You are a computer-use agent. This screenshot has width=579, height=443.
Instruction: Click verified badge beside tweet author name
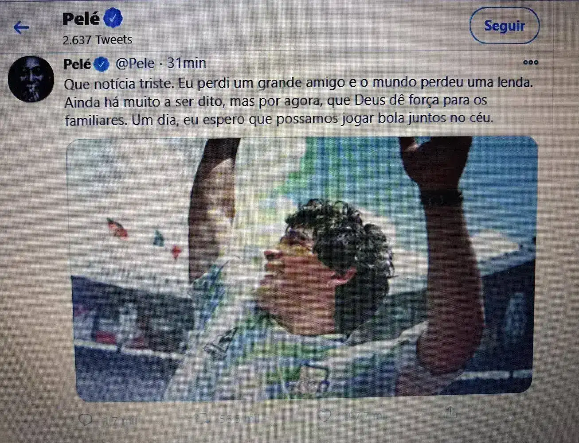click(x=102, y=64)
